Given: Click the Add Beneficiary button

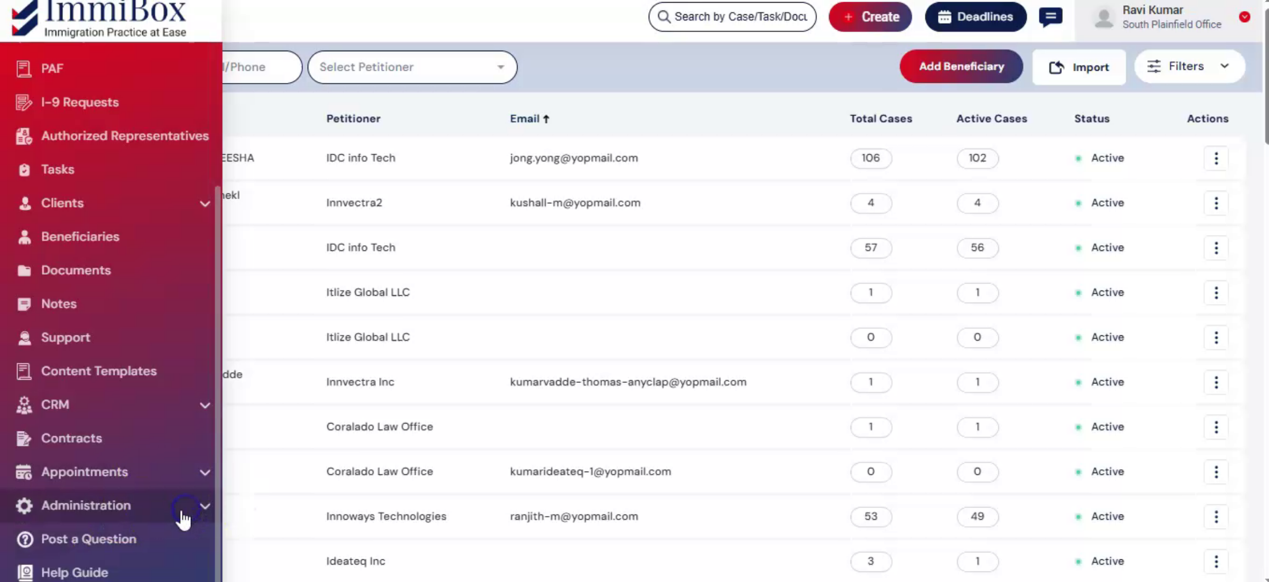Looking at the screenshot, I should 961,67.
